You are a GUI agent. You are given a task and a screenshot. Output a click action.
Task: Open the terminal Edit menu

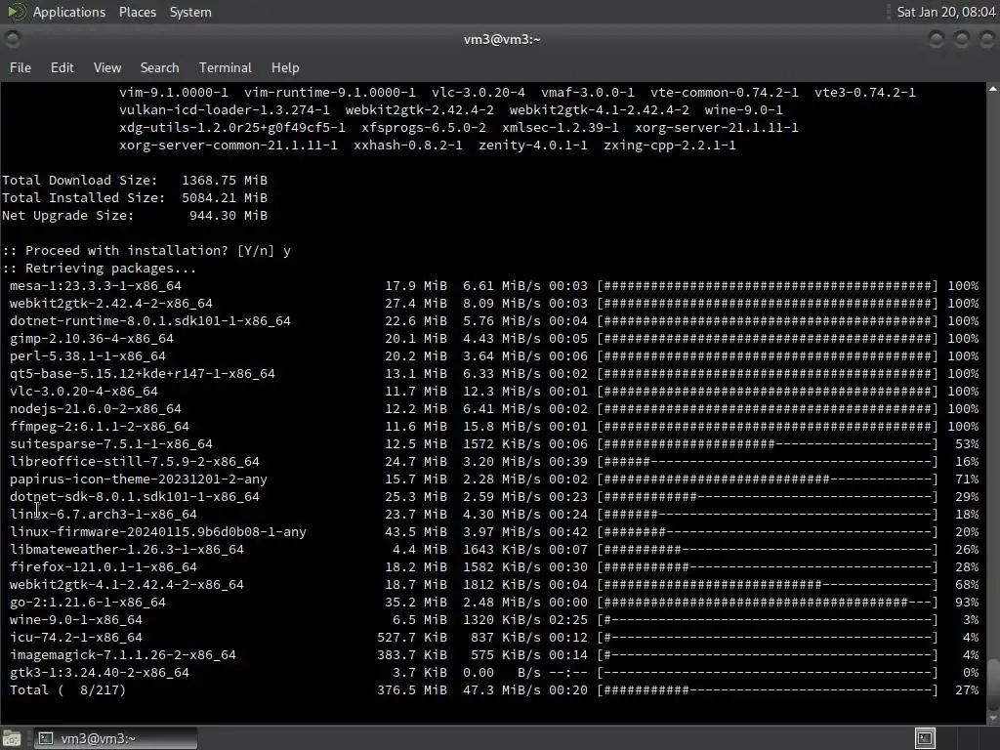tap(62, 67)
